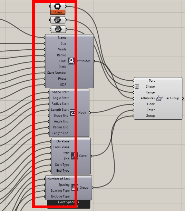Click the 145ms profiler badge

pos(58,12)
